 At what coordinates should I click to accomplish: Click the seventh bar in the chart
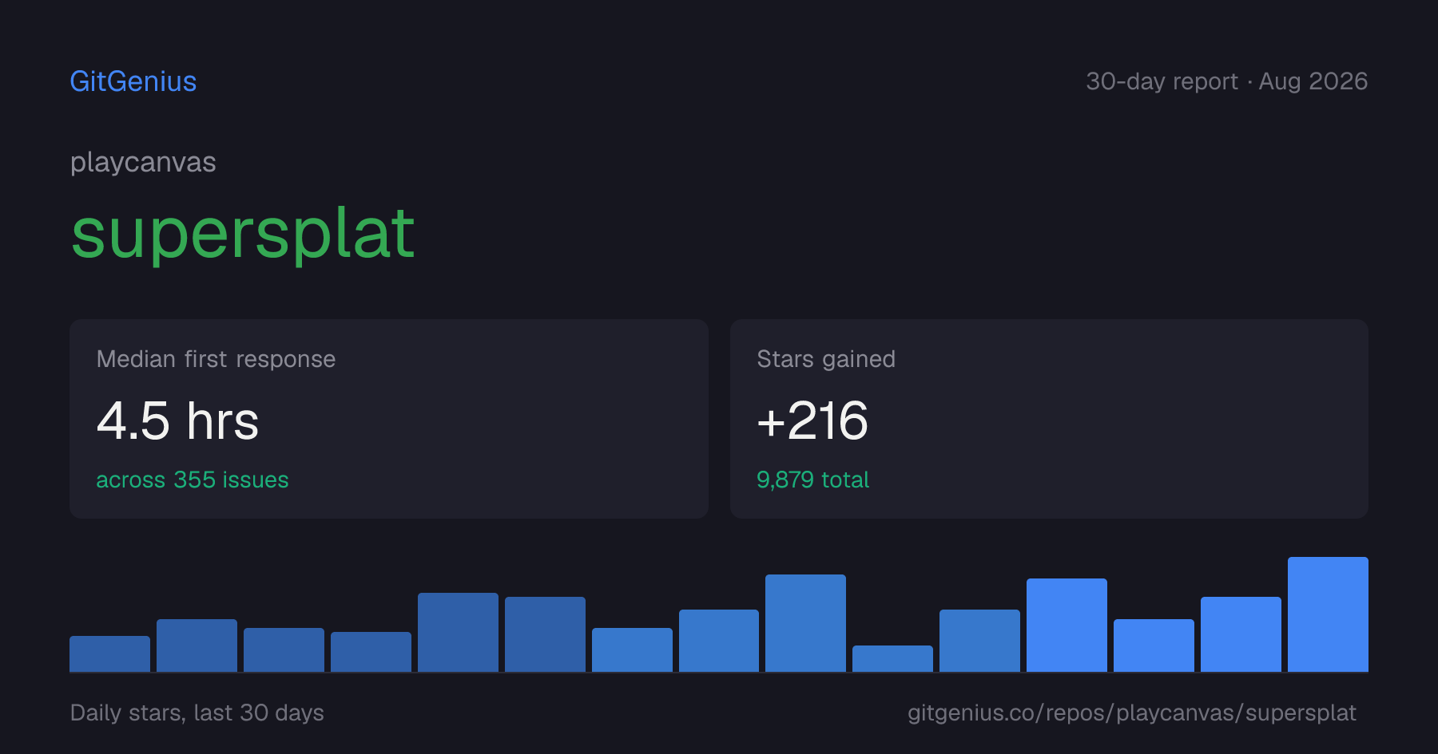tap(632, 649)
